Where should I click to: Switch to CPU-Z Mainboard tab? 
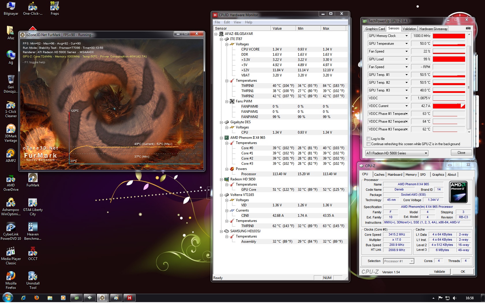pyautogui.click(x=395, y=175)
